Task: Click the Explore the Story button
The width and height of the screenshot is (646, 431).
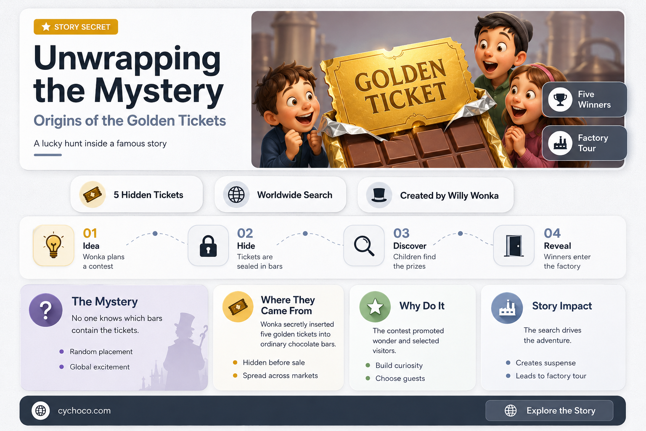Action: pos(549,410)
